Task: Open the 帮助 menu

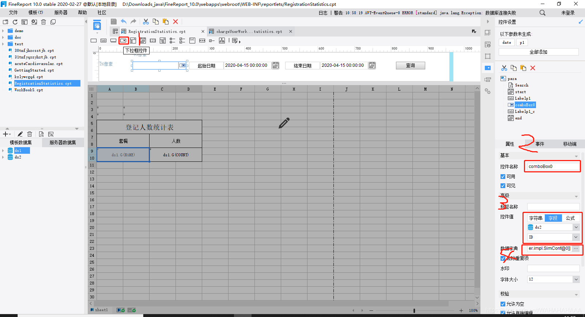Action: point(82,13)
